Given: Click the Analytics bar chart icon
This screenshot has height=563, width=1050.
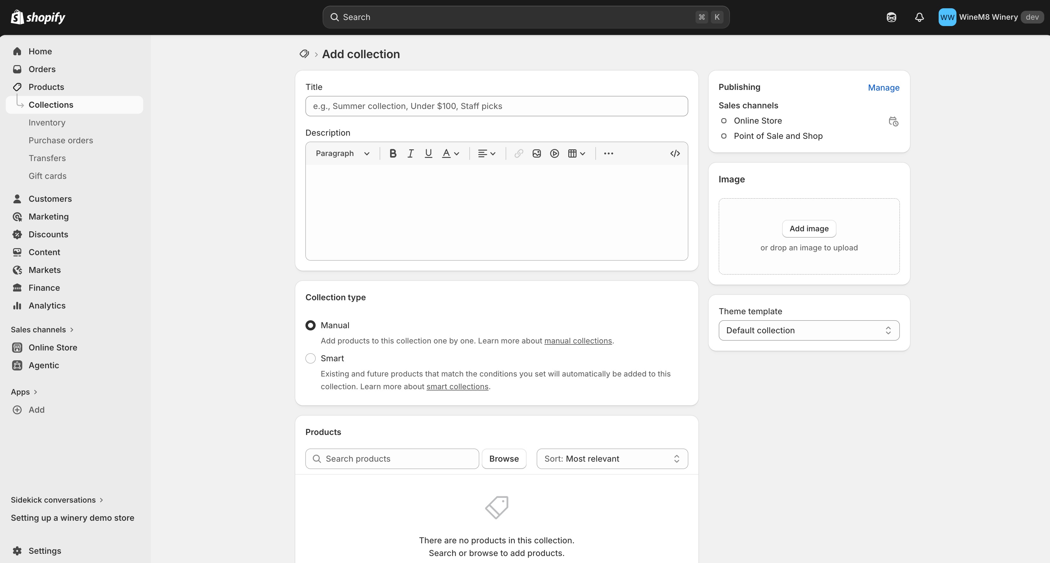Looking at the screenshot, I should coord(17,306).
